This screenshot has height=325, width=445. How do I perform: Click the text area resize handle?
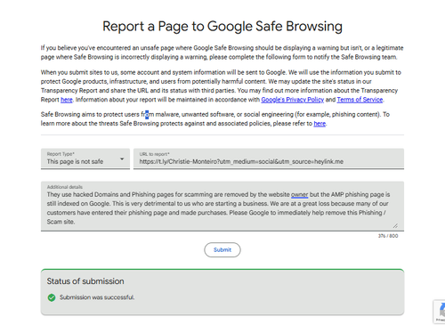click(395, 226)
